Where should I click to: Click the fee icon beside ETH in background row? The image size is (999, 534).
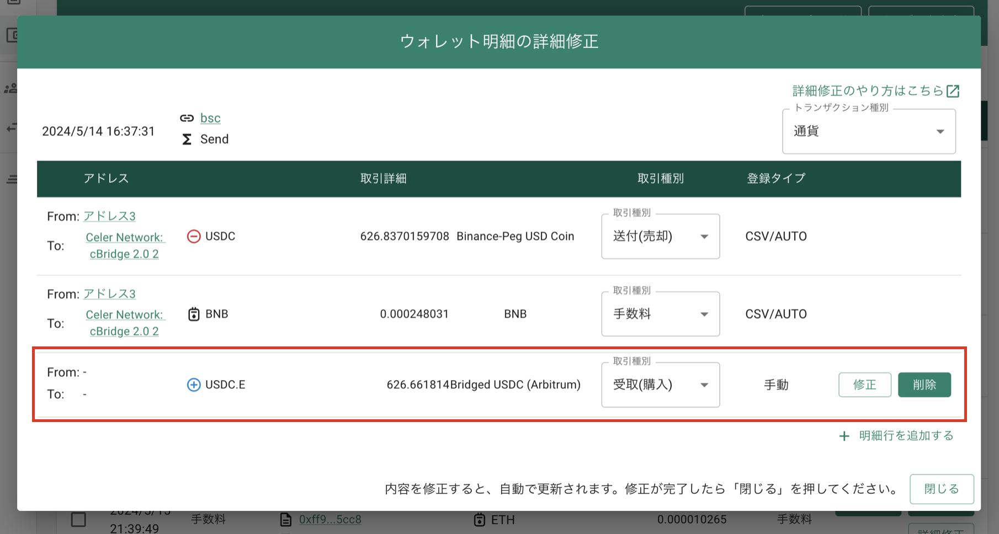point(480,520)
